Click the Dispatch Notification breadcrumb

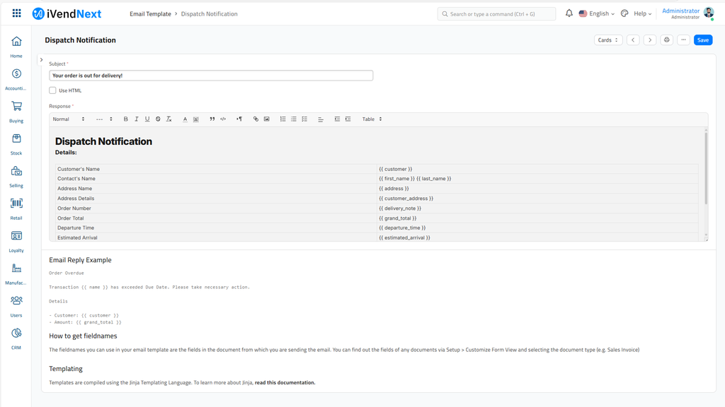coord(209,14)
